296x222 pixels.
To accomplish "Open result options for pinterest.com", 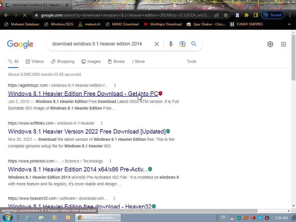I will (x=110, y=161).
